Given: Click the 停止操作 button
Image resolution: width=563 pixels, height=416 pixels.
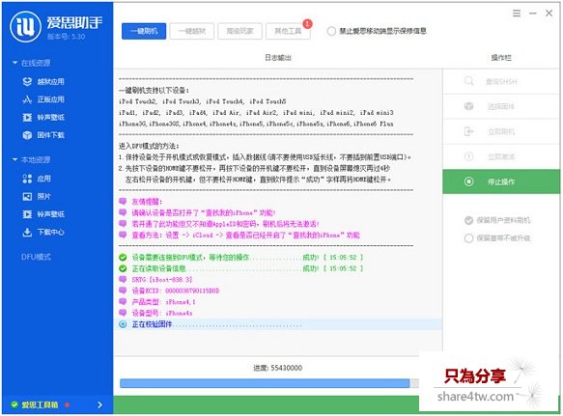Looking at the screenshot, I should 501,182.
